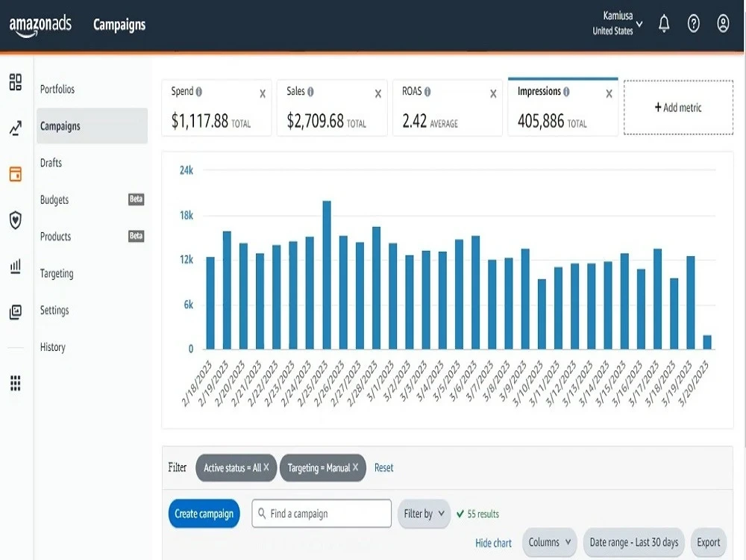Viewport: 746px width, 560px height.
Task: Click the Create campaign button
Action: pos(204,514)
